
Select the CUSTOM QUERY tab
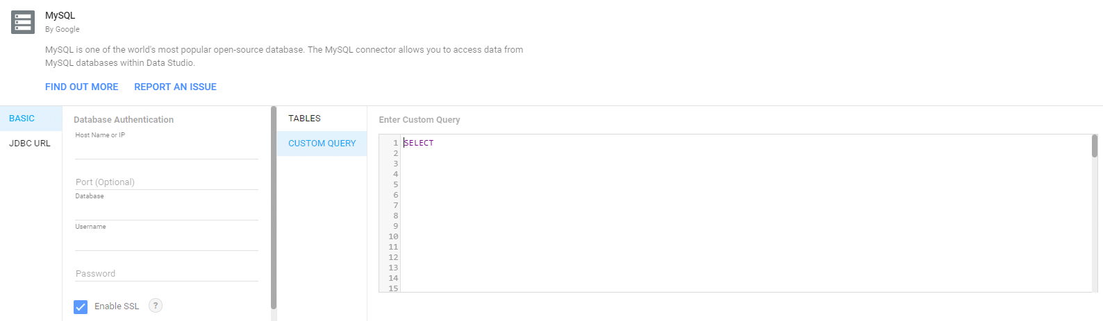tap(322, 144)
